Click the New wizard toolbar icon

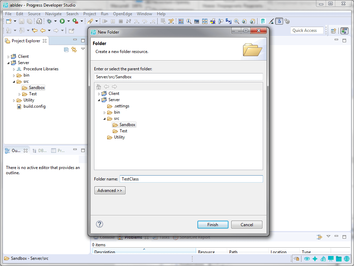point(9,21)
